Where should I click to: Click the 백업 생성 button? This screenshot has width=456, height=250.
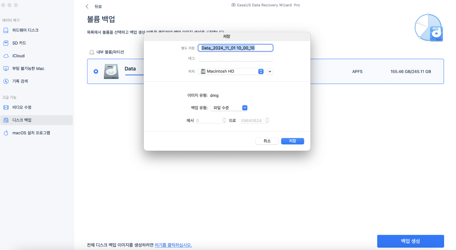tap(411, 241)
